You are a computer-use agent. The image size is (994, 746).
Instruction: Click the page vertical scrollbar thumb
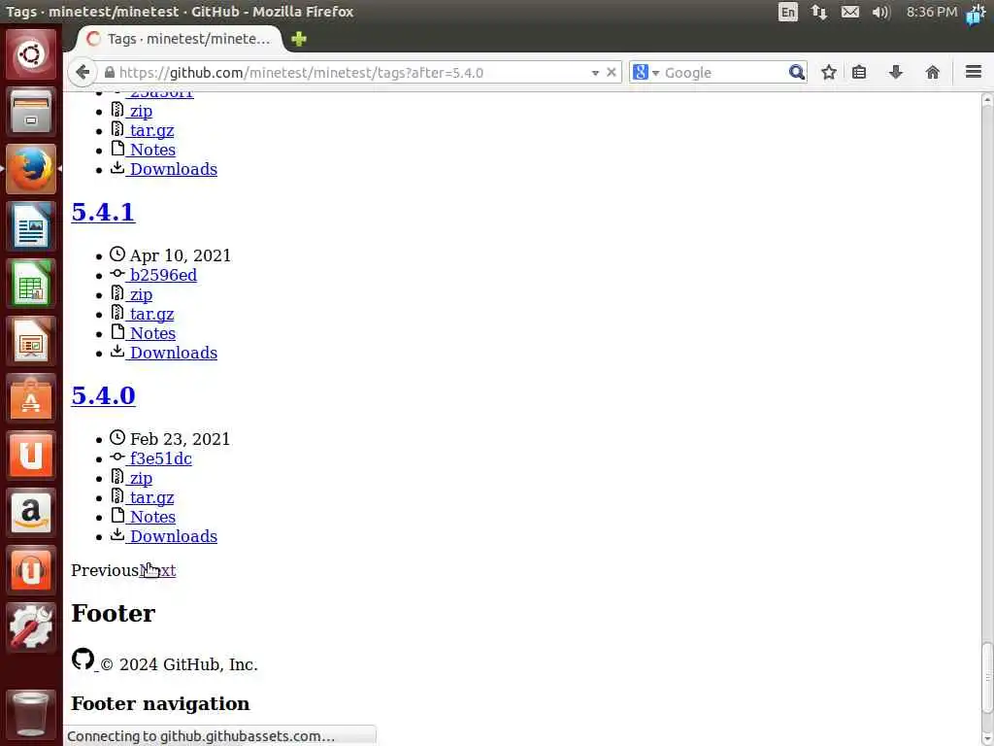(x=987, y=677)
